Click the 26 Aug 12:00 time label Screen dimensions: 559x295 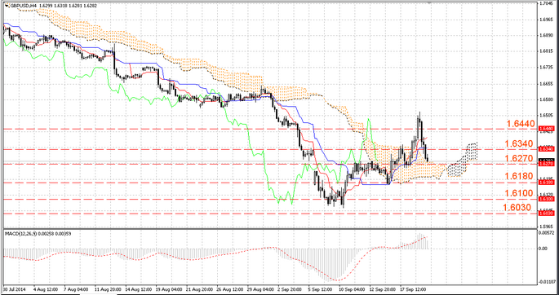point(231,288)
